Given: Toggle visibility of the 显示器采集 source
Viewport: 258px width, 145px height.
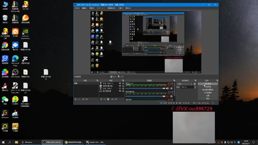Looking at the screenshot, I should pyautogui.click(x=120, y=91).
